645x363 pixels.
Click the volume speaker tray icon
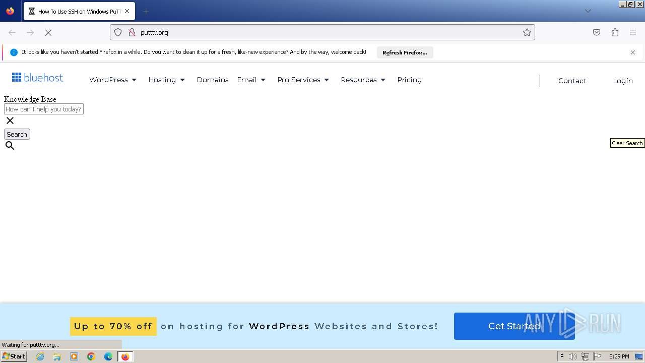click(x=573, y=356)
